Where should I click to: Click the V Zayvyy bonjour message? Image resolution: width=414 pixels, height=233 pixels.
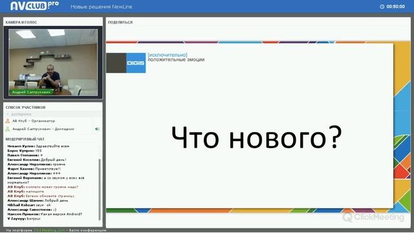click(24, 219)
